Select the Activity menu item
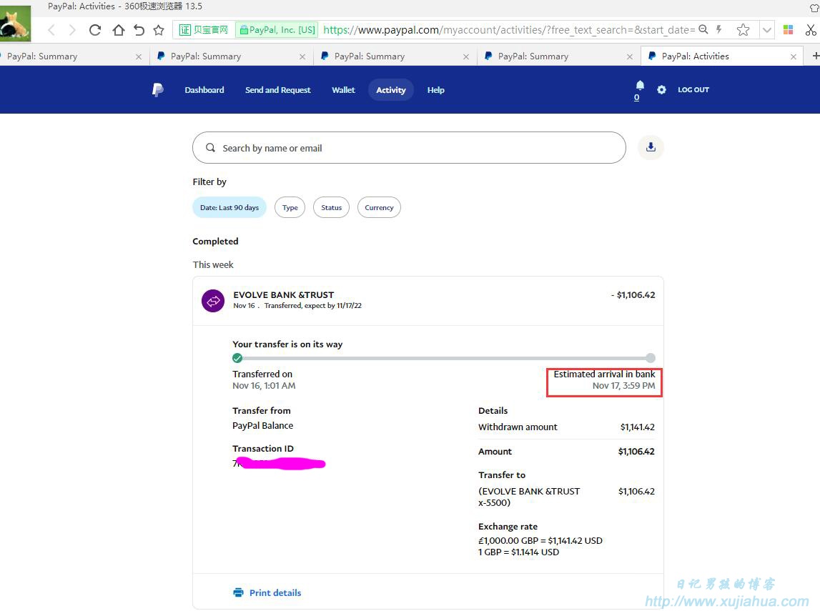Screen dimensions: 820x611 tap(391, 90)
